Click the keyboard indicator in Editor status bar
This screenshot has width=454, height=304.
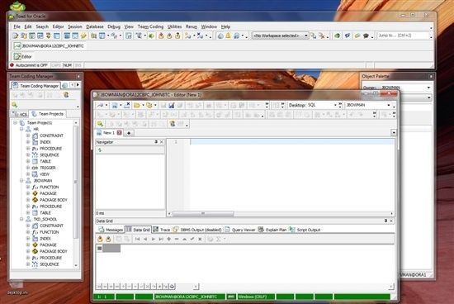coord(231,297)
